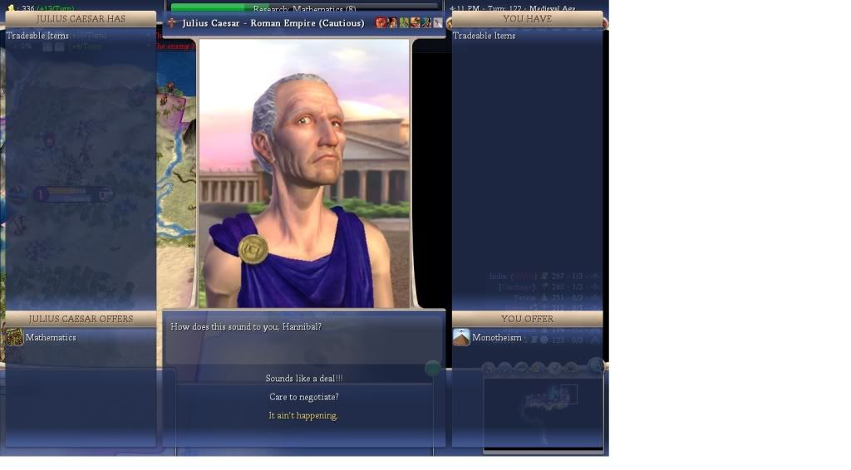This screenshot has height=470, width=851.
Task: Expand Tradeable Items under Julius Caesar Has
Action: point(37,35)
